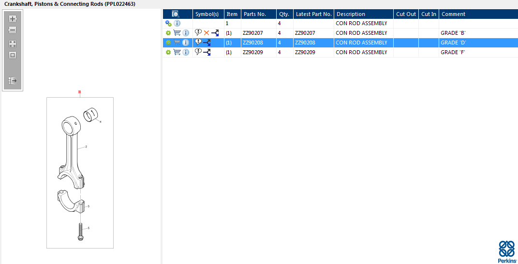This screenshot has width=518, height=264.
Task: Fit diagram to single frame view
Action: click(x=13, y=55)
